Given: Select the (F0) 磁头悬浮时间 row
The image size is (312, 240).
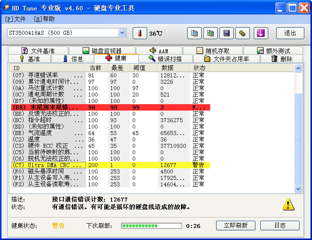Looking at the screenshot, I should [x=111, y=171].
